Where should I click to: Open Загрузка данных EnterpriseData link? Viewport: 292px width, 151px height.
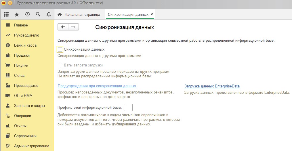(x=212, y=86)
